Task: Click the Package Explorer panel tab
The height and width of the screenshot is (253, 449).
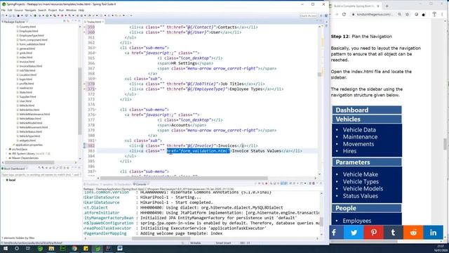Action: [14, 22]
